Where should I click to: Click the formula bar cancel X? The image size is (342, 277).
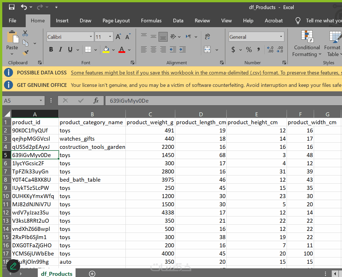(66, 100)
